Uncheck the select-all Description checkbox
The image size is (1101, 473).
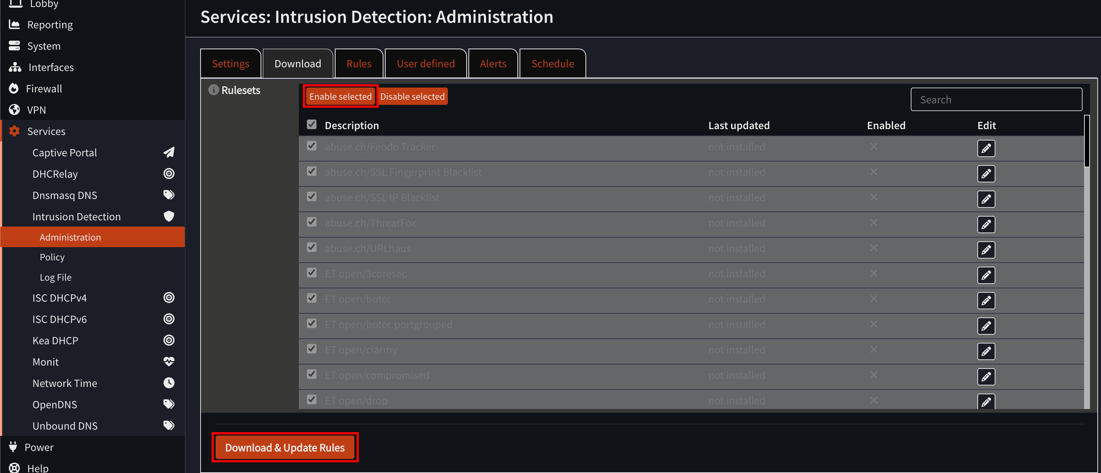(x=312, y=124)
